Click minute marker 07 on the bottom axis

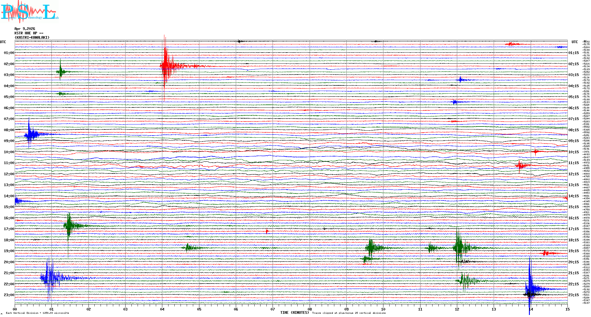click(273, 309)
